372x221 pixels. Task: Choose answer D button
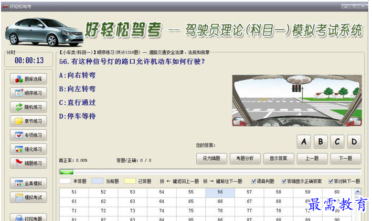click(x=354, y=141)
